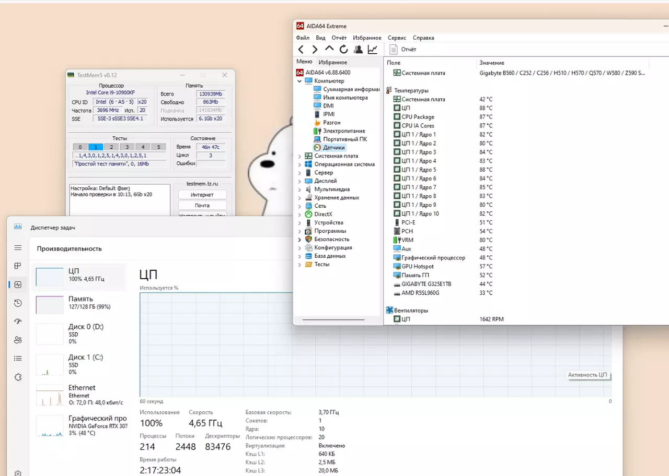Collapse the Компьютер tree node
669x476 pixels.
[299, 81]
